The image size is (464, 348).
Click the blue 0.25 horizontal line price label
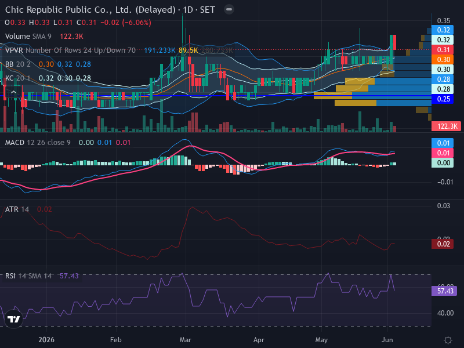point(443,99)
